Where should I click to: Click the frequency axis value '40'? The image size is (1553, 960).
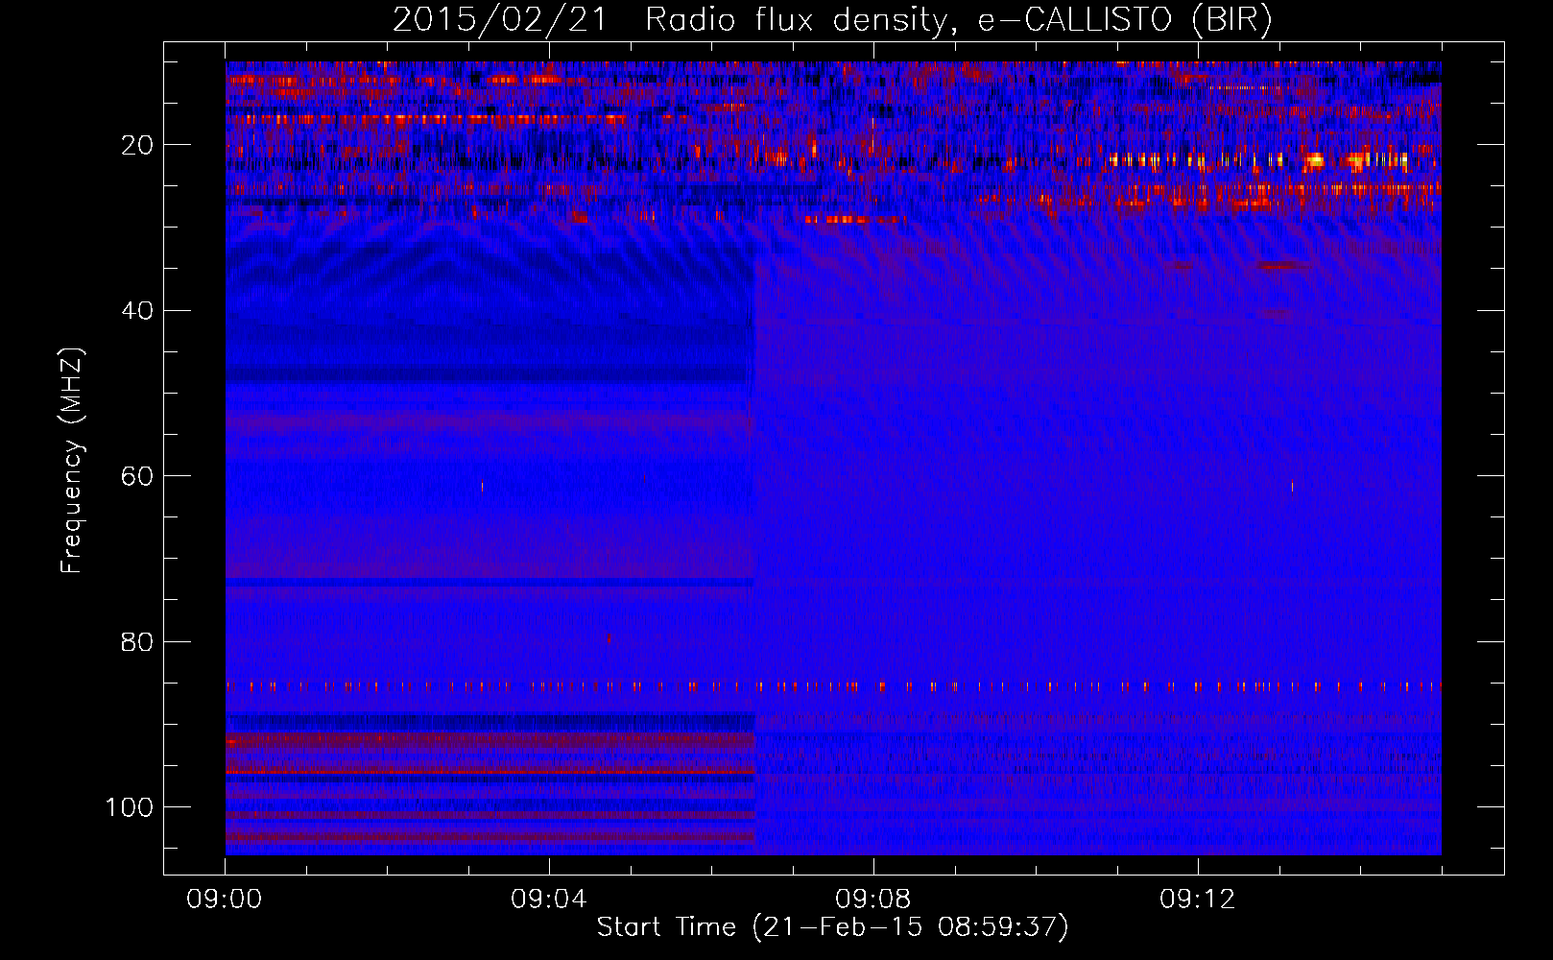pyautogui.click(x=138, y=311)
